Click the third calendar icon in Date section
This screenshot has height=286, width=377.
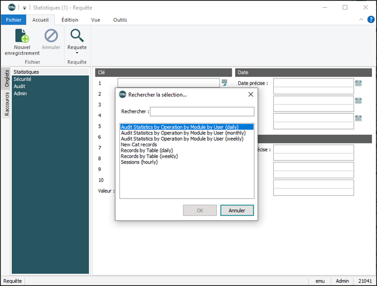[x=358, y=118]
